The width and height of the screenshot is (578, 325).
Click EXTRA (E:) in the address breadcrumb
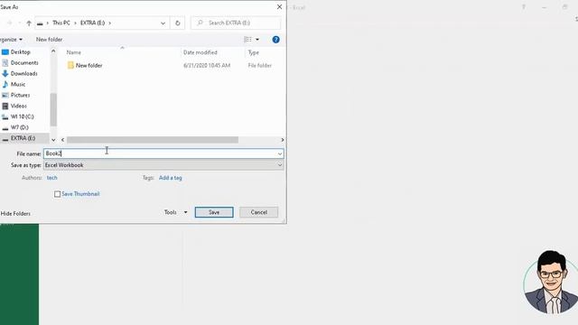92,23
